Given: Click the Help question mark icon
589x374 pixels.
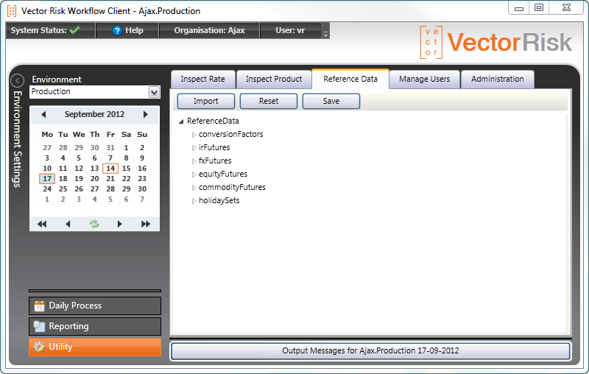Looking at the screenshot, I should coord(117,31).
